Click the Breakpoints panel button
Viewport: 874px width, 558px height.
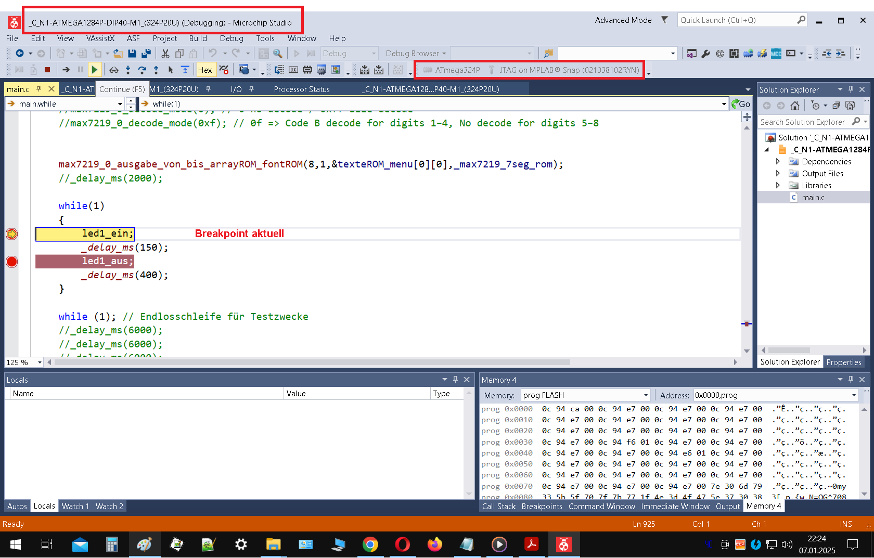pyautogui.click(x=542, y=506)
